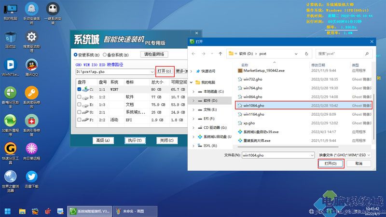Viewport: 386px width, 217px height.
Task: Click the 关闭(C) button in installer
Action: (x=167, y=140)
